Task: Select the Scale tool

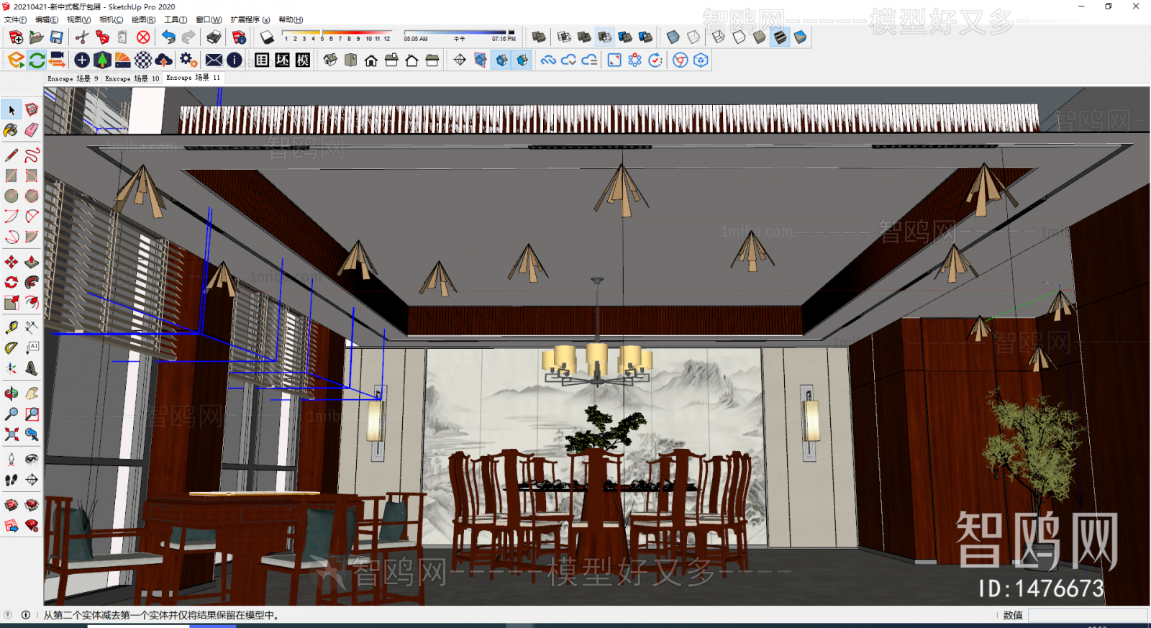Action: [x=12, y=302]
